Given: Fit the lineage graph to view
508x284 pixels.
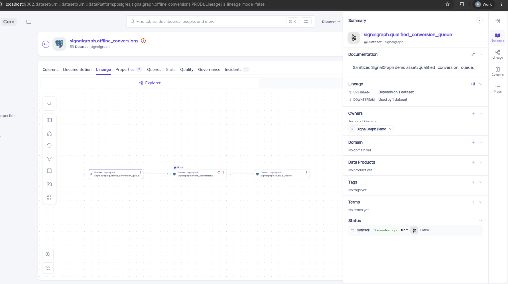Looking at the screenshot, I should point(49,197).
